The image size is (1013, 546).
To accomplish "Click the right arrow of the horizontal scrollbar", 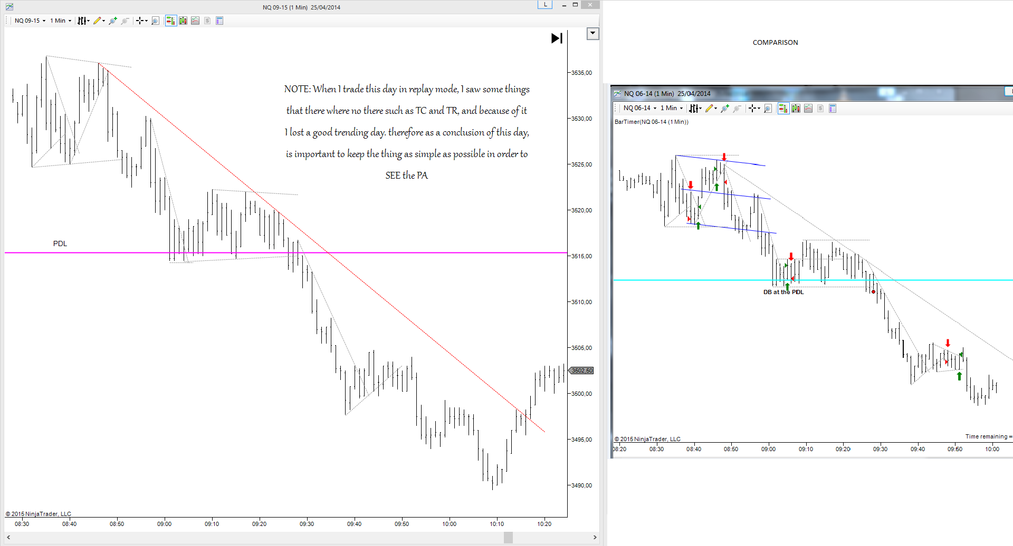I will point(595,538).
